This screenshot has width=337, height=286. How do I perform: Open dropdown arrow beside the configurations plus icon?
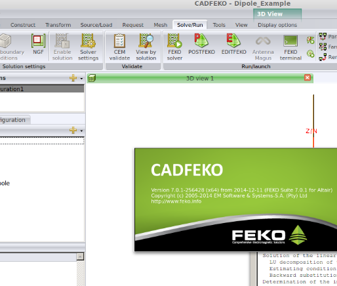pyautogui.click(x=81, y=79)
